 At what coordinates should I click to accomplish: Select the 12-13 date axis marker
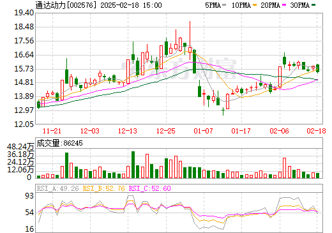tap(128, 131)
